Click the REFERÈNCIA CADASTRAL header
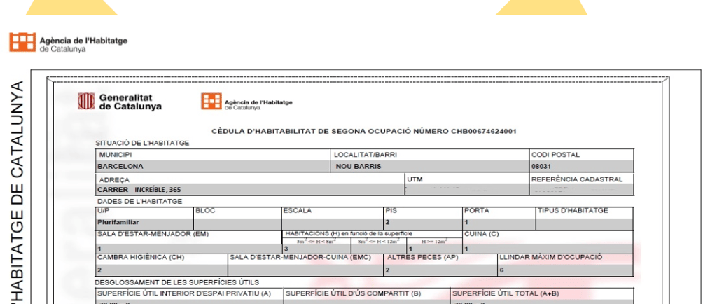Image resolution: width=717 pixels, height=304 pixels. 577,179
